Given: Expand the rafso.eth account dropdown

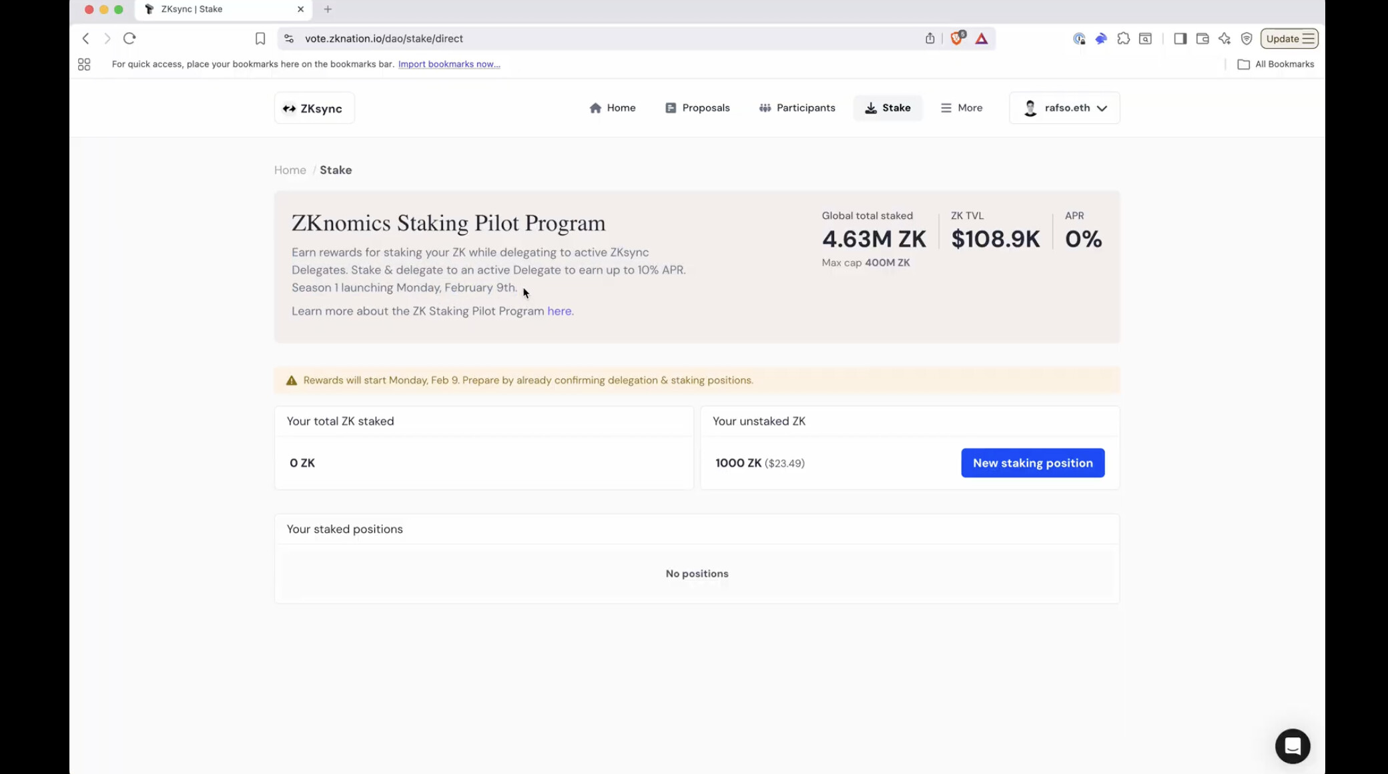Looking at the screenshot, I should (1064, 108).
